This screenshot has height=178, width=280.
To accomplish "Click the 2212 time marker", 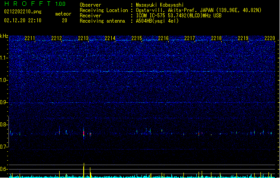I will click(x=57, y=38).
